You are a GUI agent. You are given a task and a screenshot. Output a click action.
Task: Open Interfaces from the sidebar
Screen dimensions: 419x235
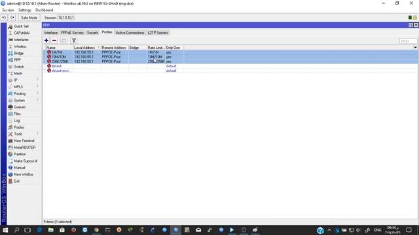[x=21, y=40]
